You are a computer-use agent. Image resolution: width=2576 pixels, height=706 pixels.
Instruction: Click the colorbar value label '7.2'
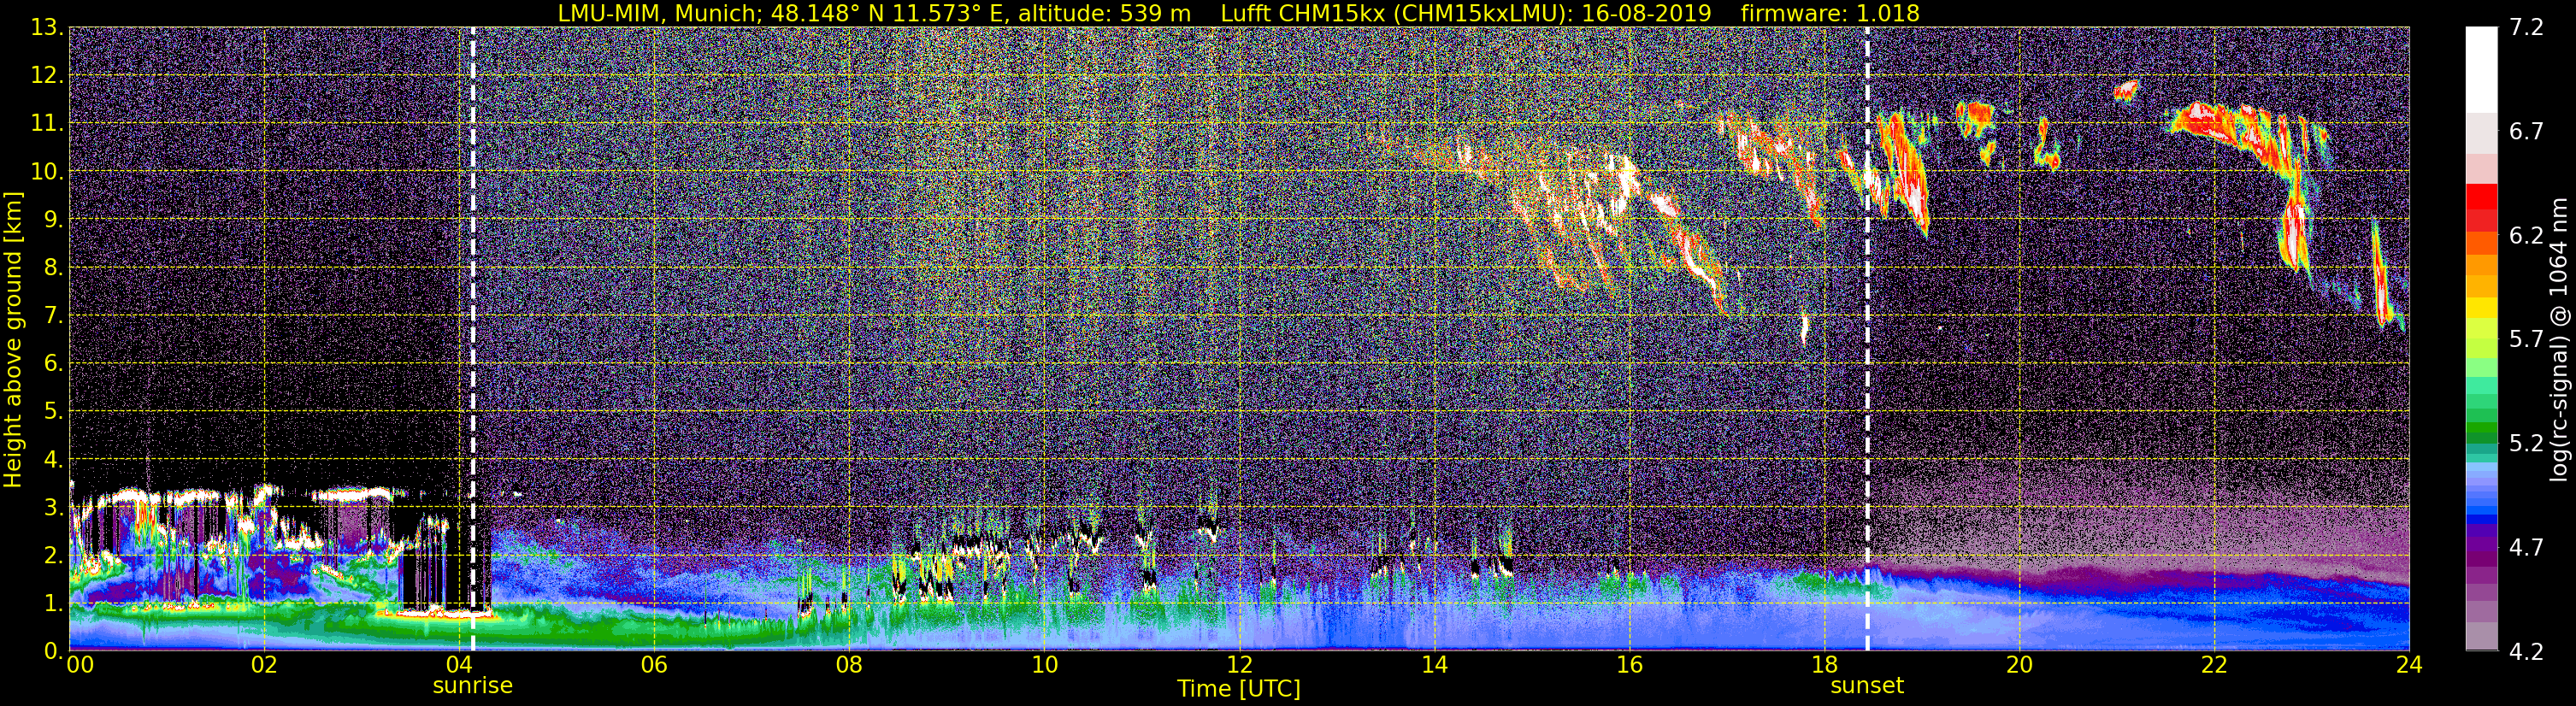[2526, 27]
